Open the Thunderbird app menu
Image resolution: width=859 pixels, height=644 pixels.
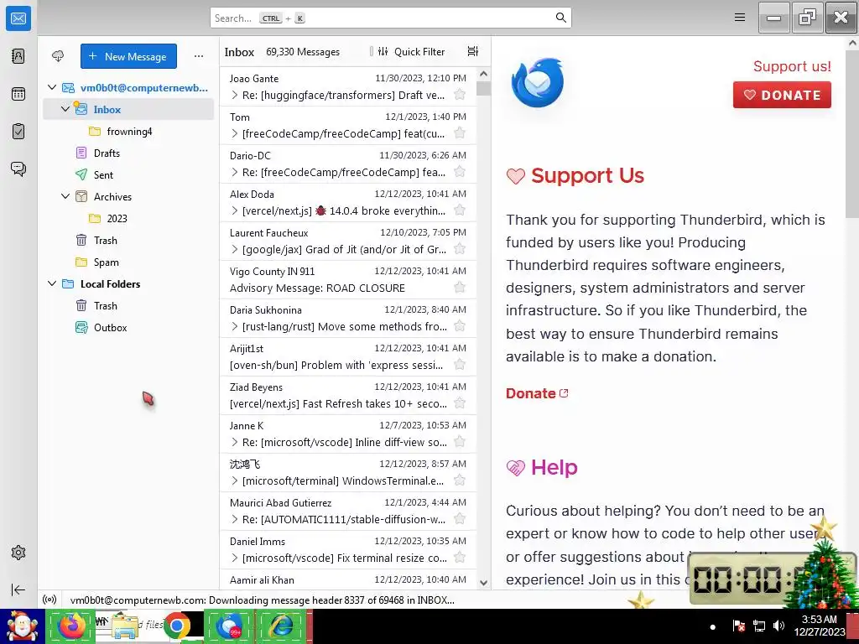coord(740,18)
